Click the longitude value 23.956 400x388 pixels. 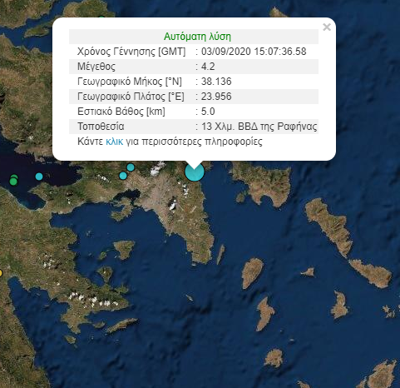click(216, 97)
